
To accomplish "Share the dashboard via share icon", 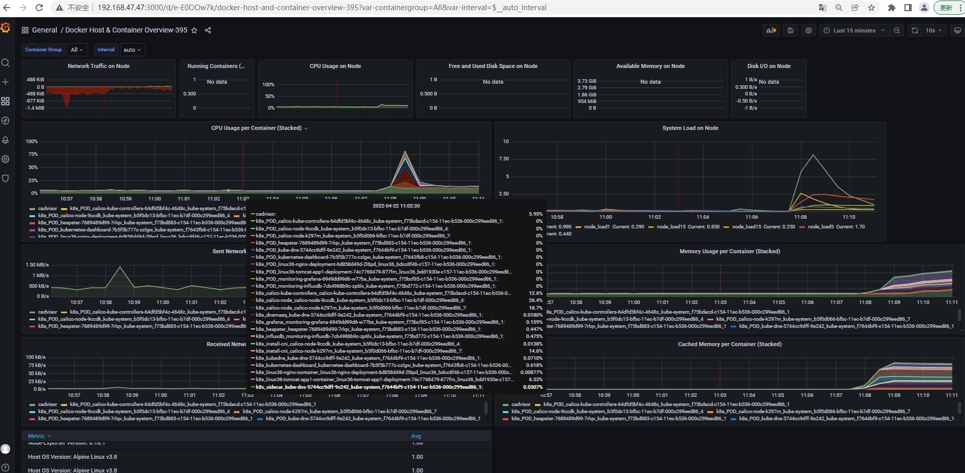I will coord(208,30).
